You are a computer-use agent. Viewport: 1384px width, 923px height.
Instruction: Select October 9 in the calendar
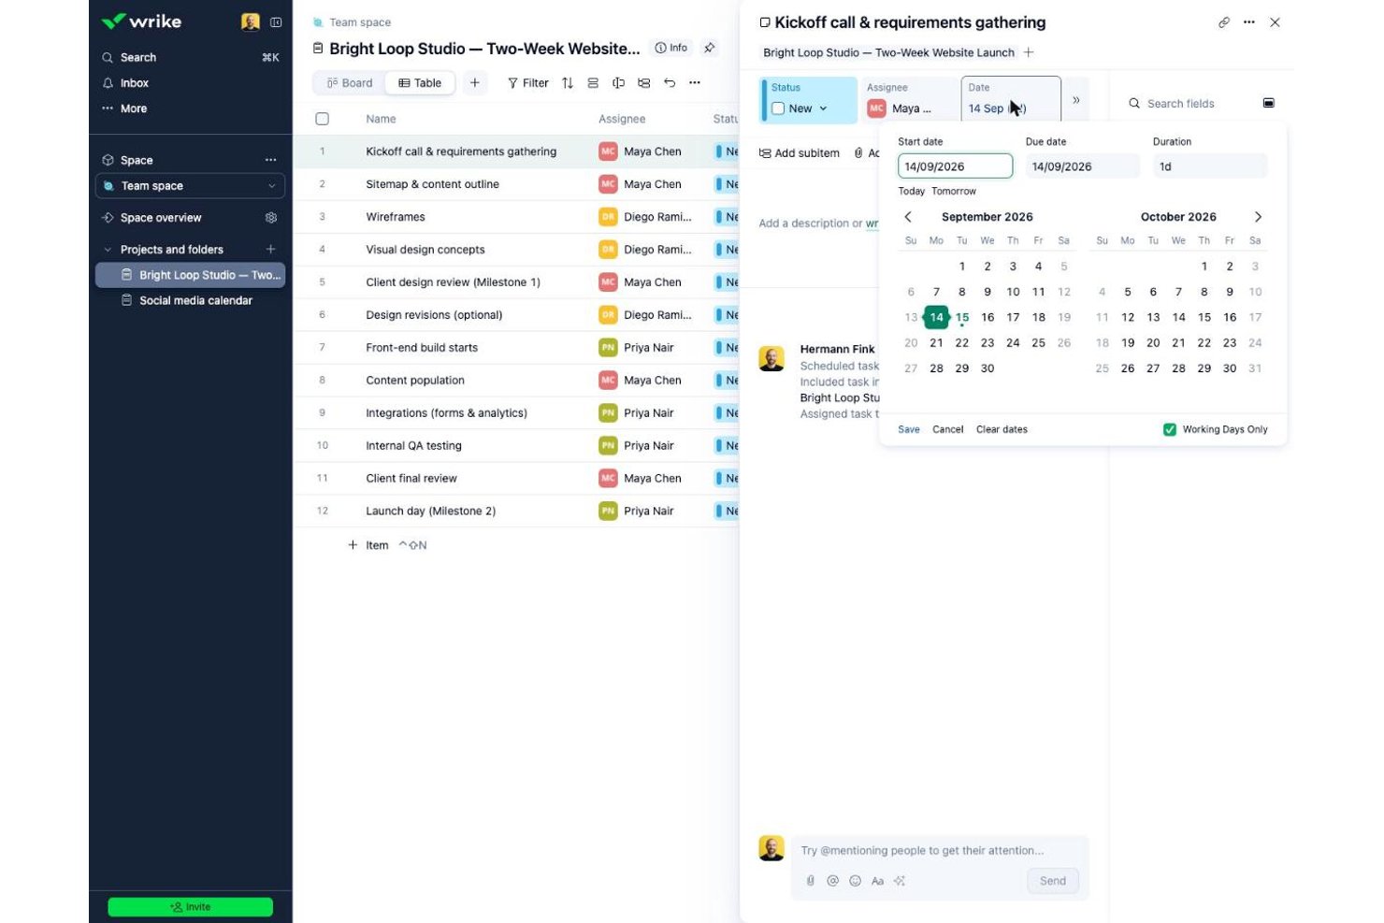click(x=1230, y=292)
